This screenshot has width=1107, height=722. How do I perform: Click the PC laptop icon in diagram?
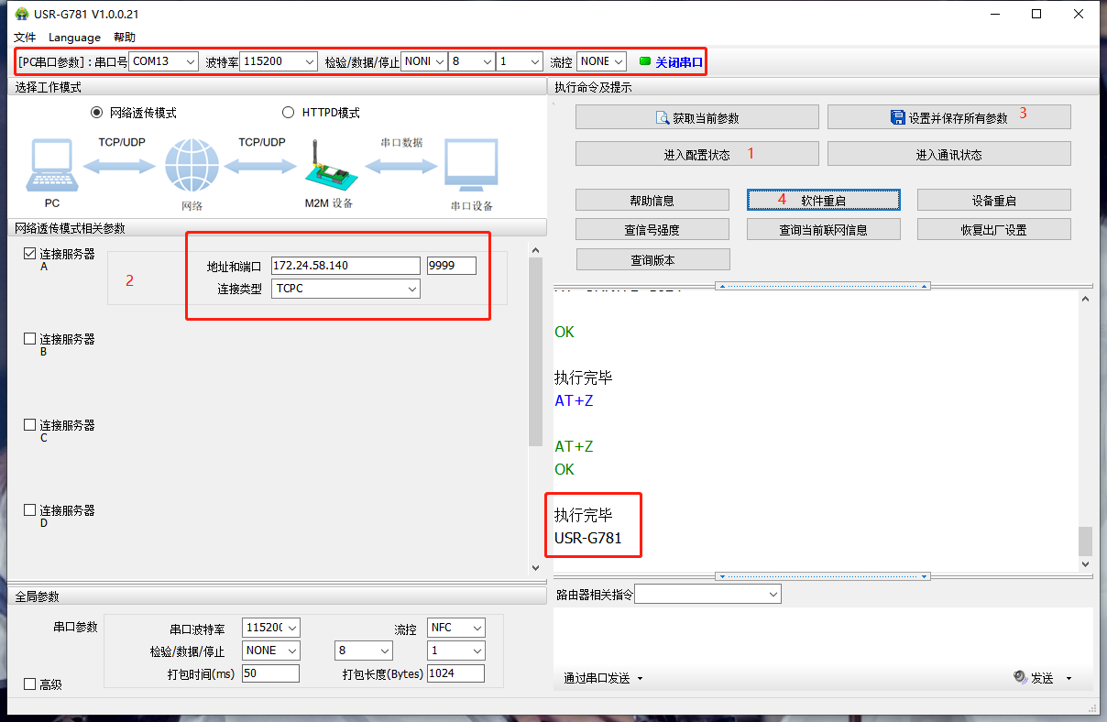click(52, 167)
